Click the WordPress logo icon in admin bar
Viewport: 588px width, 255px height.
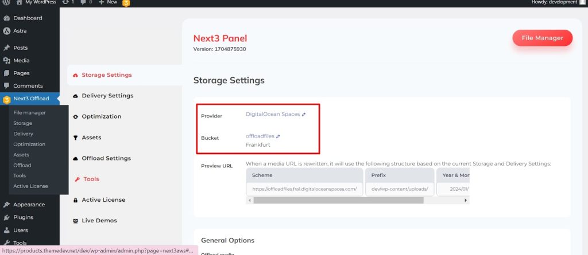6,2
